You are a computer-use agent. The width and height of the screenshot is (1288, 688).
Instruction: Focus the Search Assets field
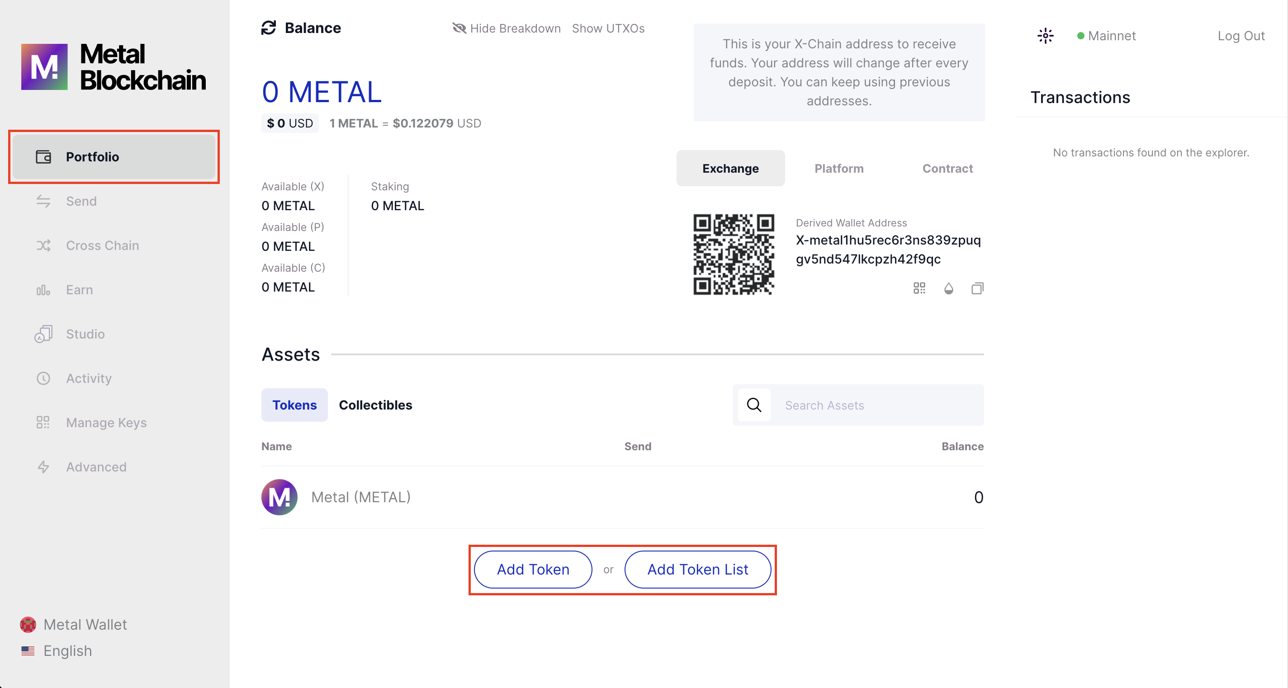pos(875,405)
